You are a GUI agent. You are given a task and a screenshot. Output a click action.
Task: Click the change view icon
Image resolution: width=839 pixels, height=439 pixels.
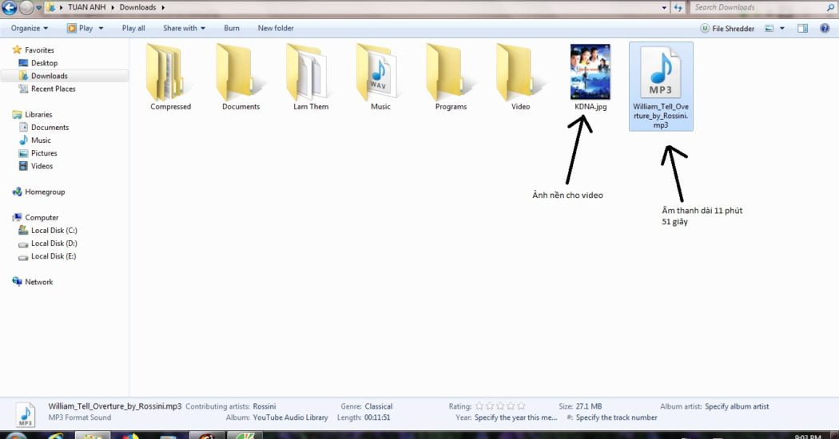coord(769,29)
